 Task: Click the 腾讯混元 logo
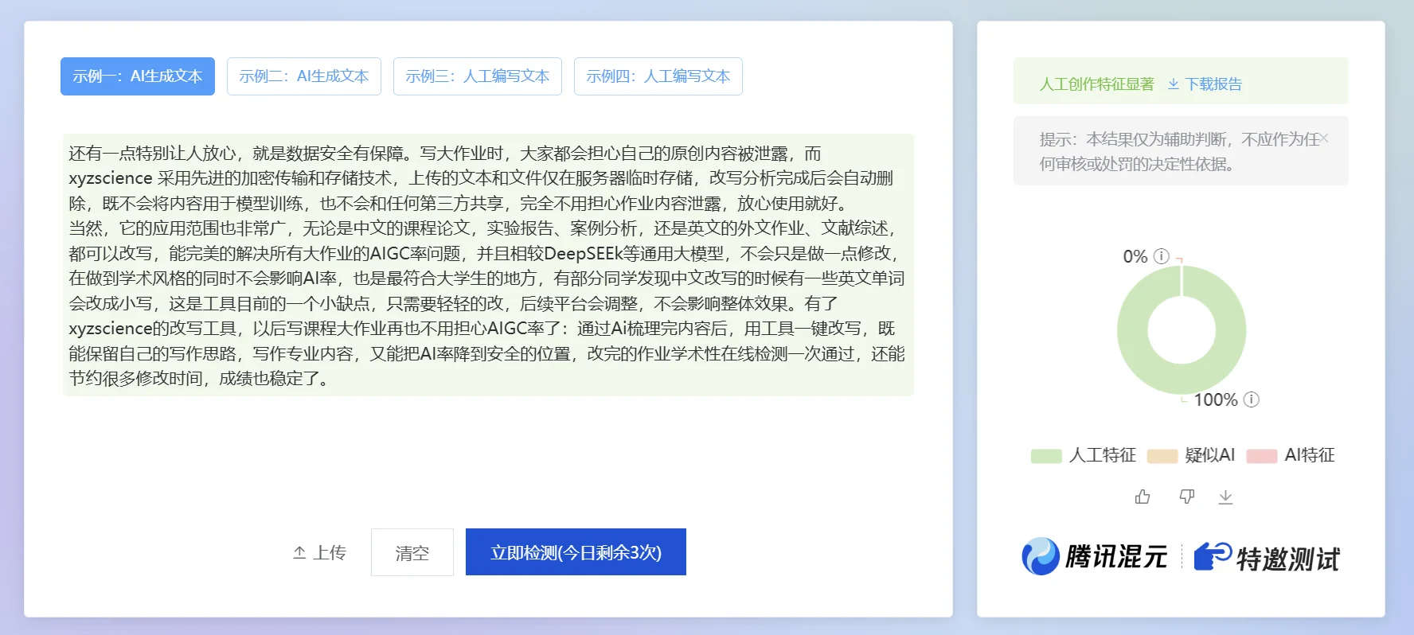(1094, 556)
